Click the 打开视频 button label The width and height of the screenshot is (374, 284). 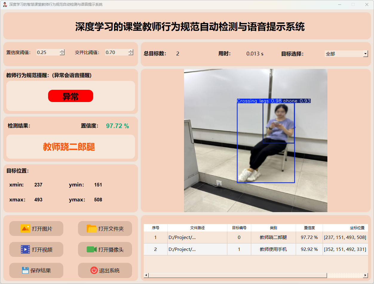click(x=42, y=250)
